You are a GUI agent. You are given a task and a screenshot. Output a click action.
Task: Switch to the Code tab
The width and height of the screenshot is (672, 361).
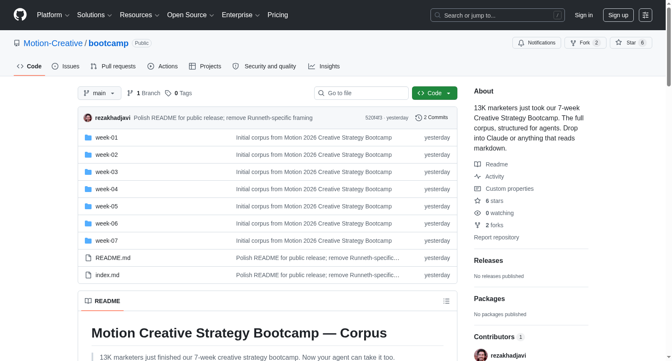point(29,66)
